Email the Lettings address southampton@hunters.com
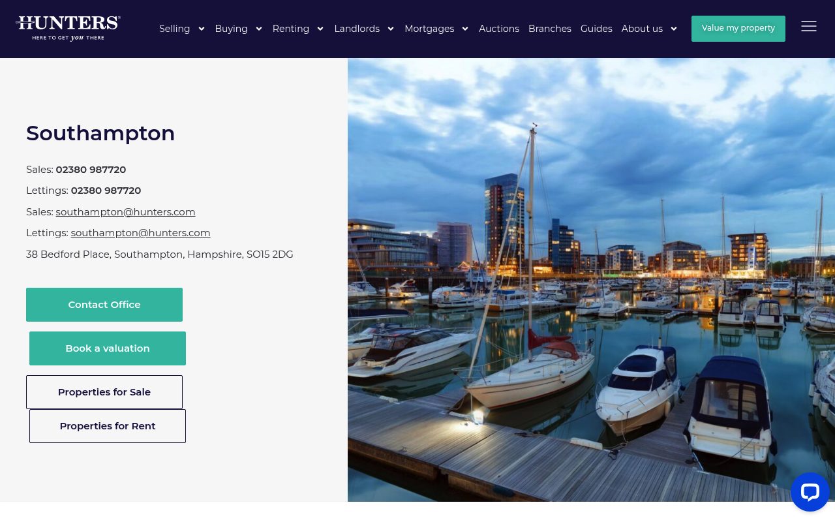 pos(140,233)
